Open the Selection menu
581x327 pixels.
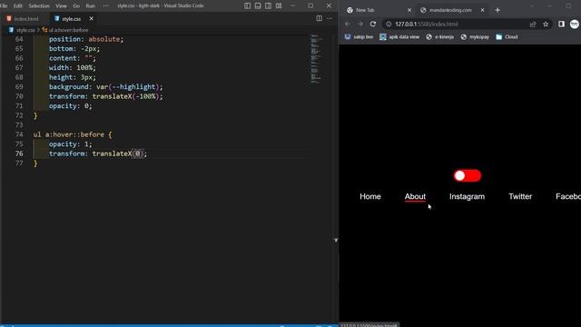click(39, 5)
